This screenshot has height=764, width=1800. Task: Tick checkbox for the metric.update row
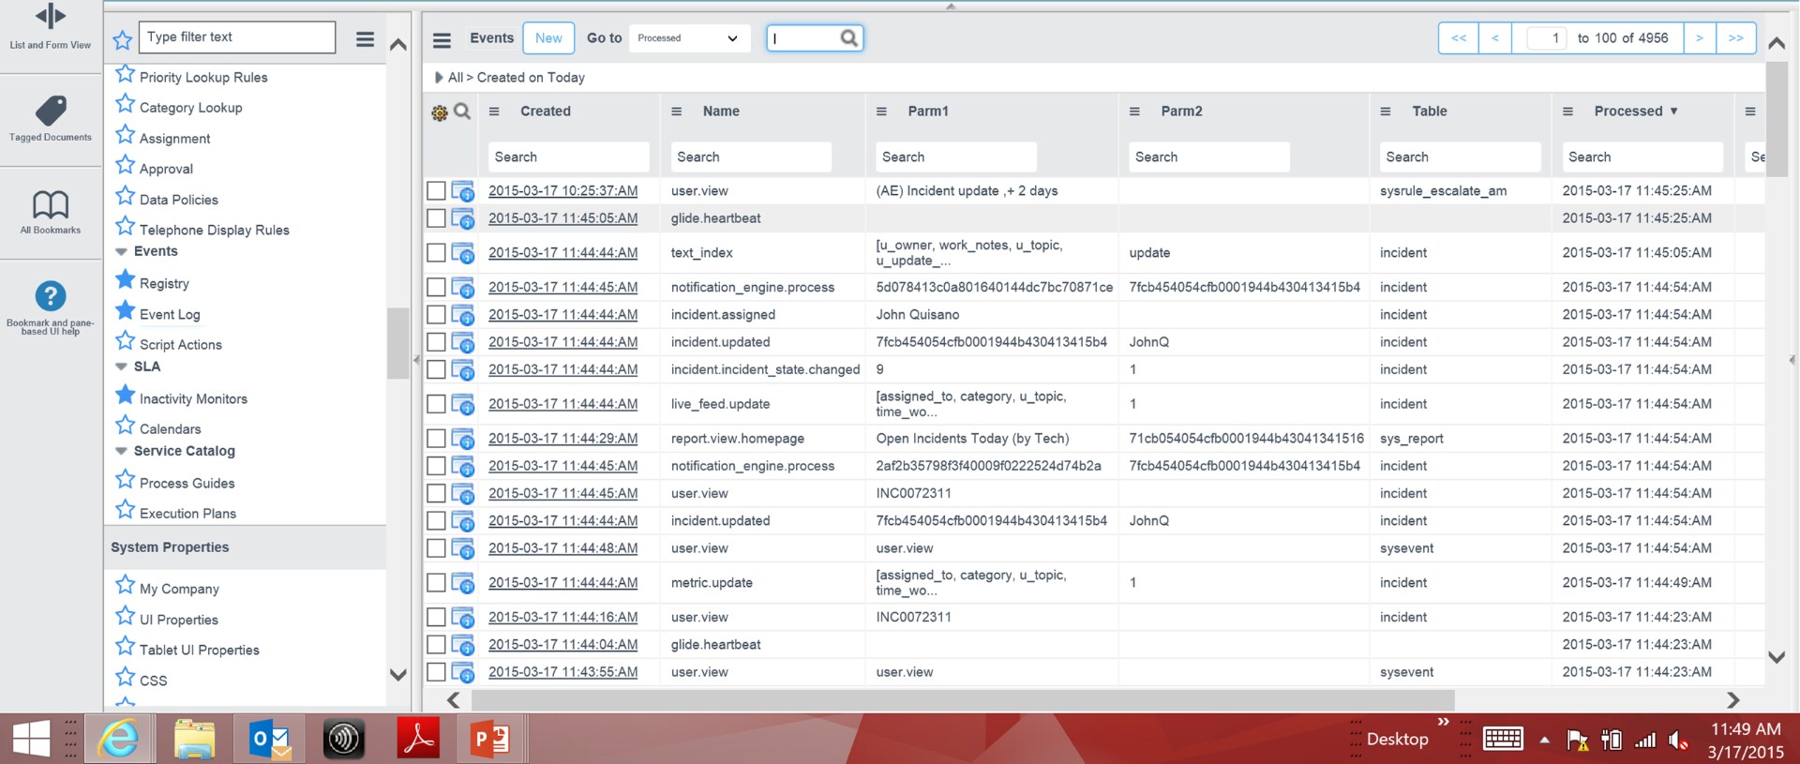click(x=436, y=583)
